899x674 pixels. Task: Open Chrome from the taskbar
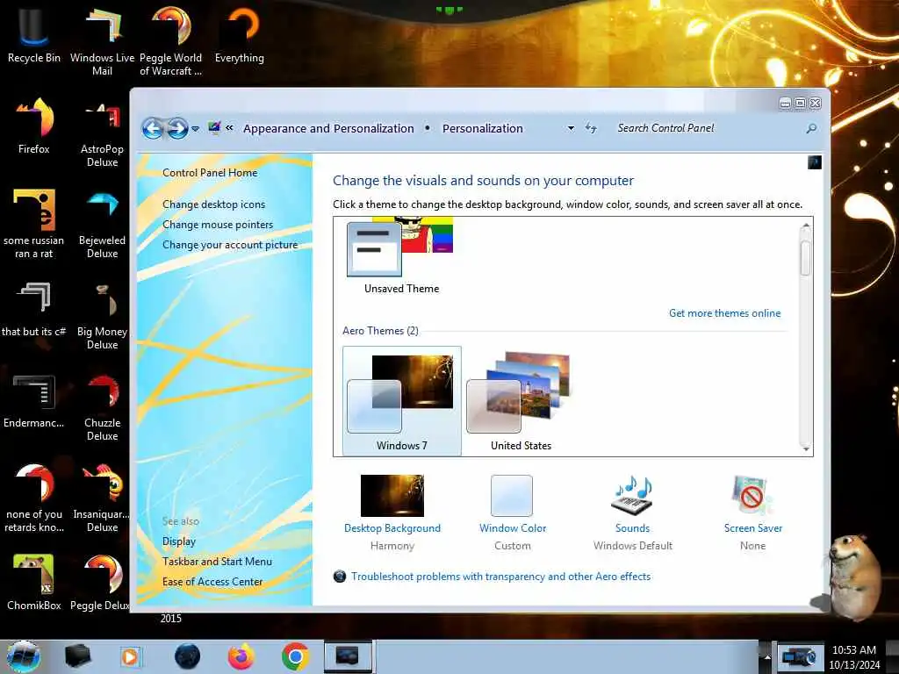pos(295,656)
